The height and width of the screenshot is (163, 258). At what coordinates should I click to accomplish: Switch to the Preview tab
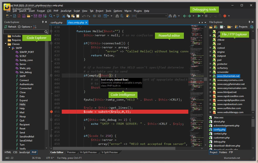click(x=71, y=152)
